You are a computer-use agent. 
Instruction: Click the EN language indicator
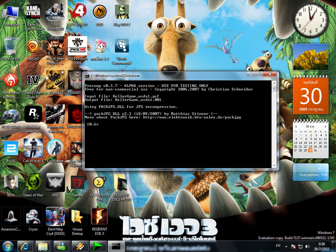coord(278,246)
